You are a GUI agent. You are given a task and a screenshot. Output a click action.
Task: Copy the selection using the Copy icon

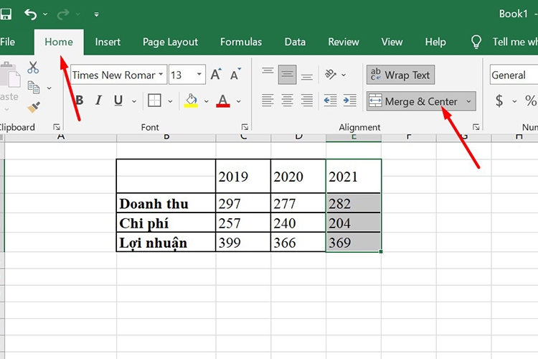(x=33, y=88)
